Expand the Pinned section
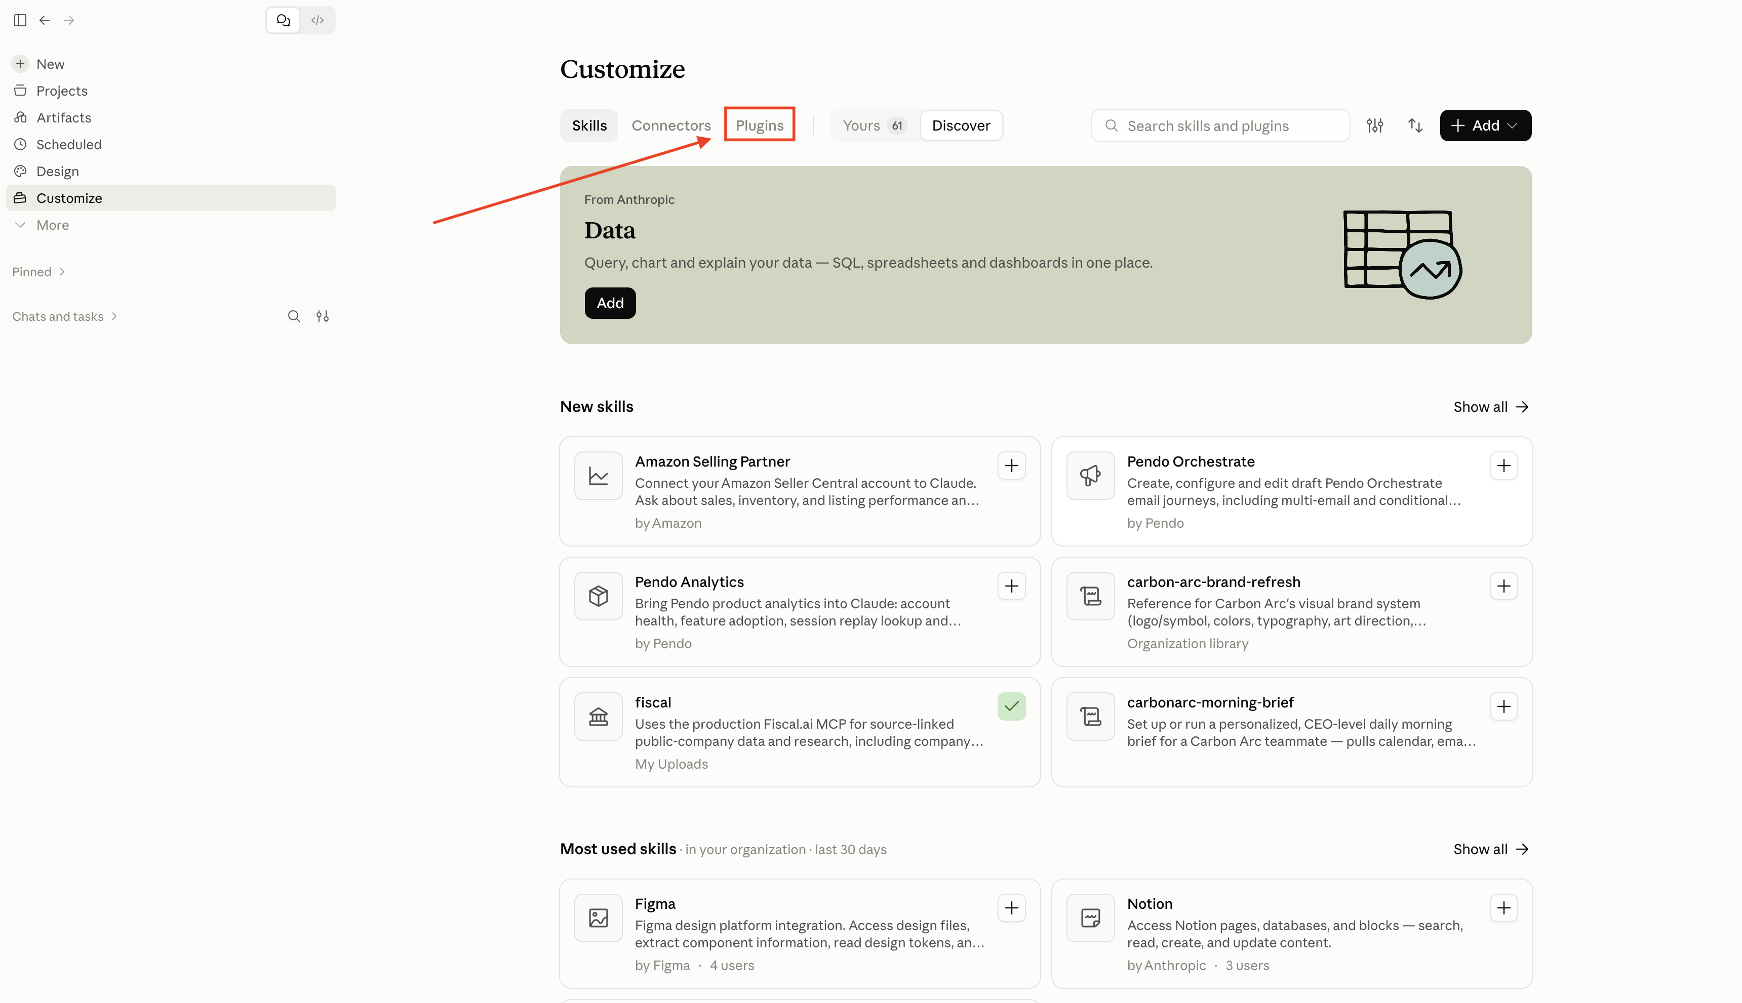 point(38,272)
